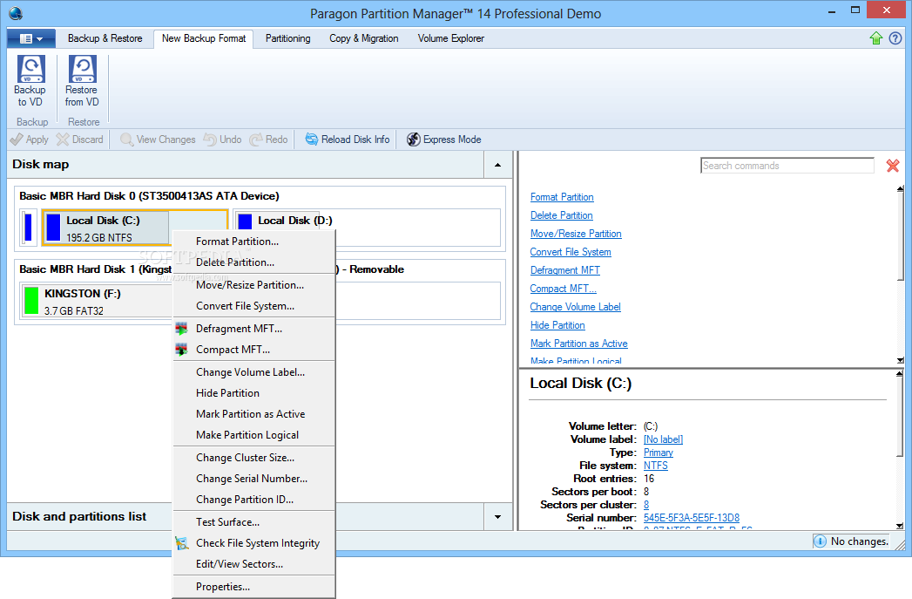Select Hide Partition in context menu

[254, 393]
